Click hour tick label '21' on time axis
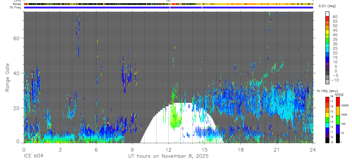This screenshot has height=162, width=352. pos(277,149)
